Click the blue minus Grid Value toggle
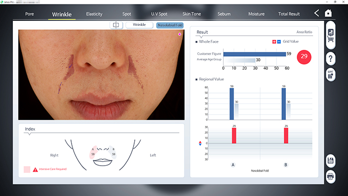 point(279,42)
